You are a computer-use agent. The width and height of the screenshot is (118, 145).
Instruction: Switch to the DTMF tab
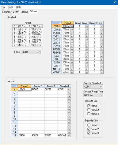16,12
